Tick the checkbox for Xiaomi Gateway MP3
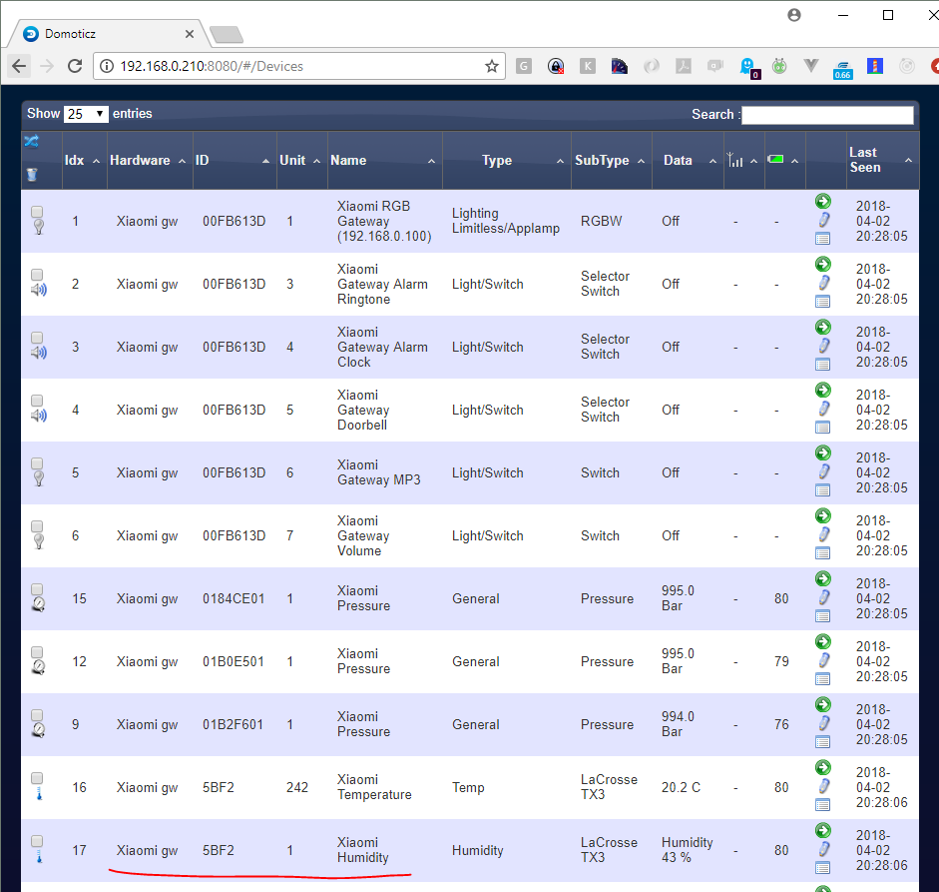Image resolution: width=939 pixels, height=892 pixels. coord(37,463)
